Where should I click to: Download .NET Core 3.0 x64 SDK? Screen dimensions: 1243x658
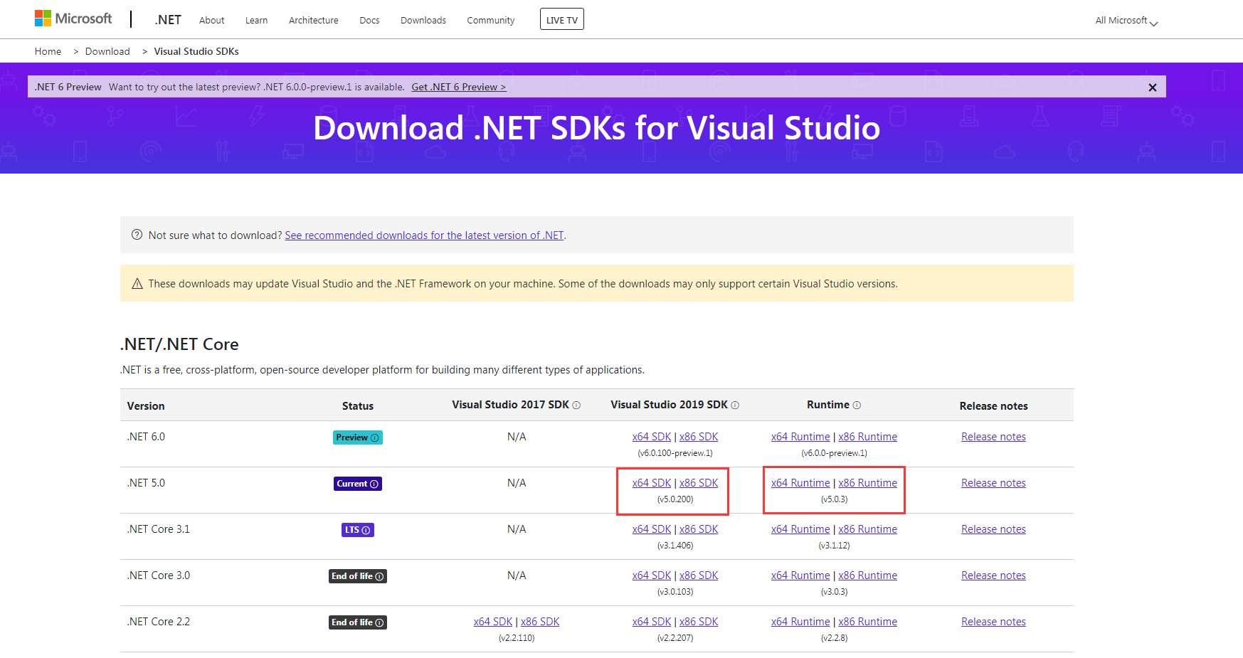coord(652,575)
